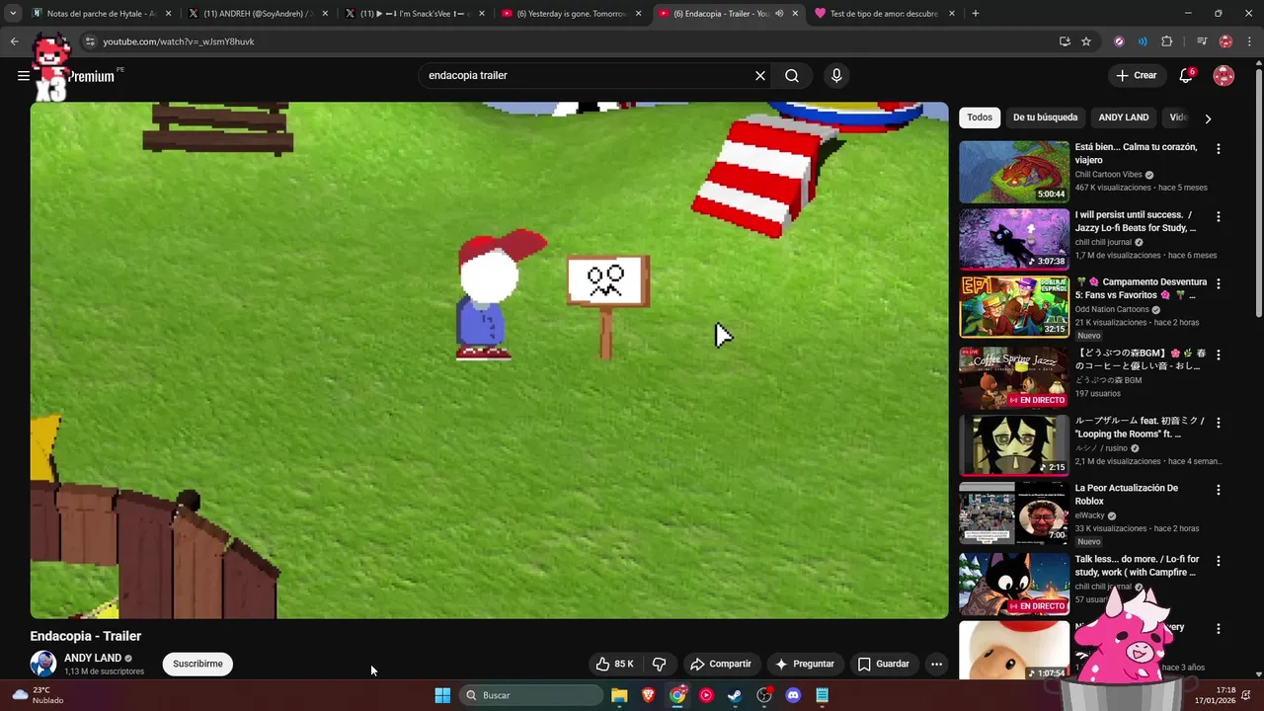
Task: Open File Explorer from the taskbar
Action: click(x=619, y=695)
